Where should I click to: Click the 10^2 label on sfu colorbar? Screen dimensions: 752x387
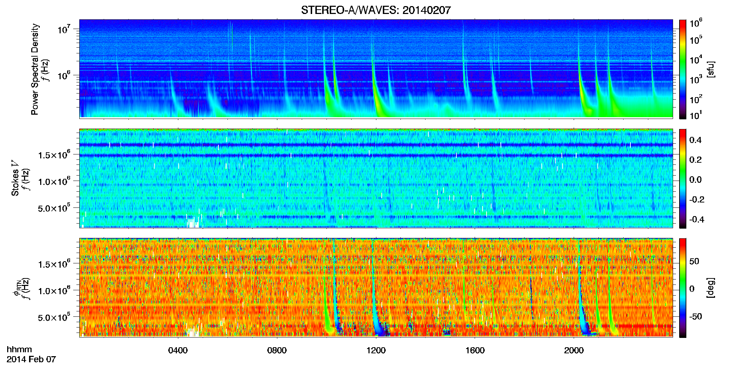point(696,99)
